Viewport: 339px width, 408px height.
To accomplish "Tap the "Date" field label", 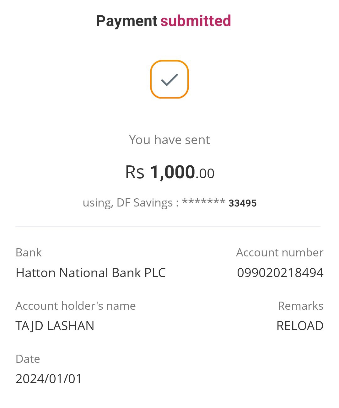I will coord(28,359).
